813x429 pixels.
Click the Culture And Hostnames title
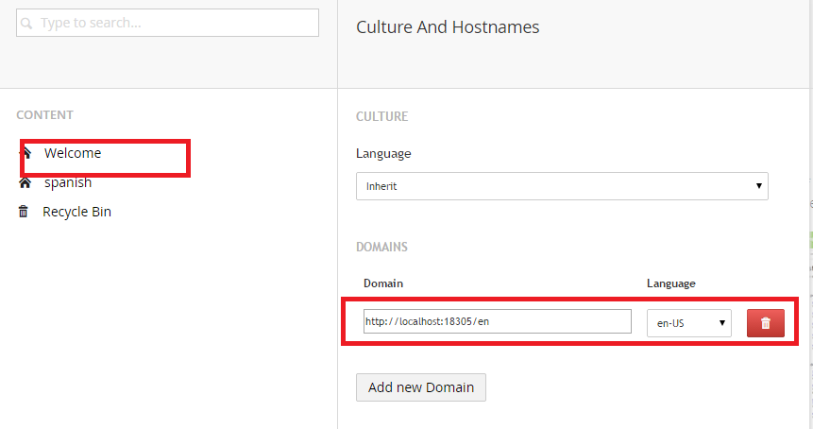click(448, 27)
